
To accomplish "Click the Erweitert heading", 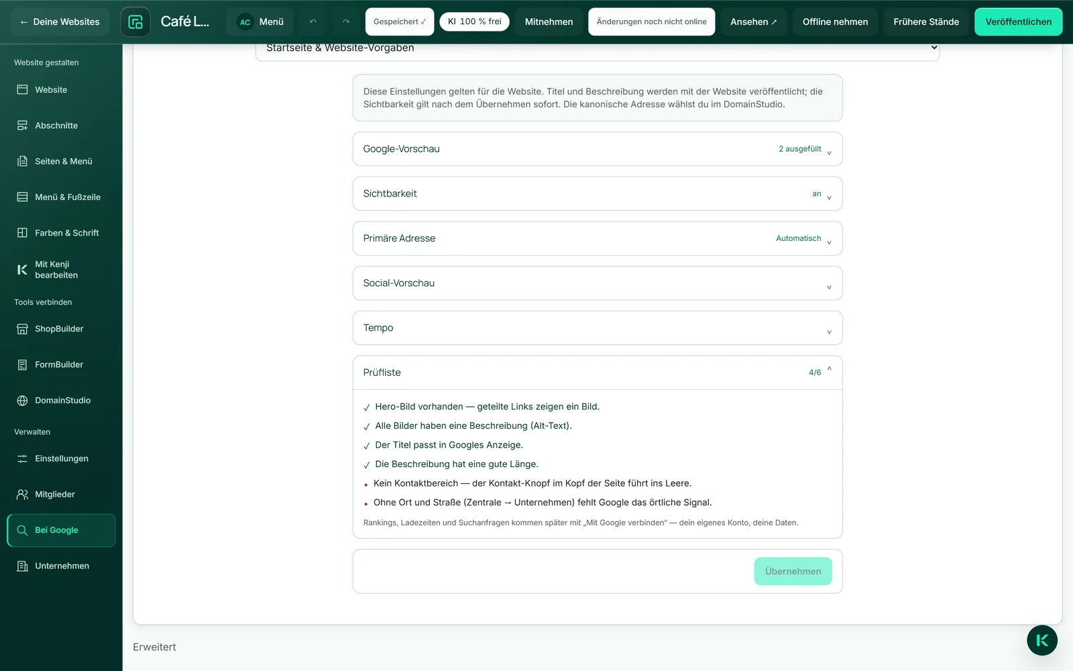I will point(154,647).
